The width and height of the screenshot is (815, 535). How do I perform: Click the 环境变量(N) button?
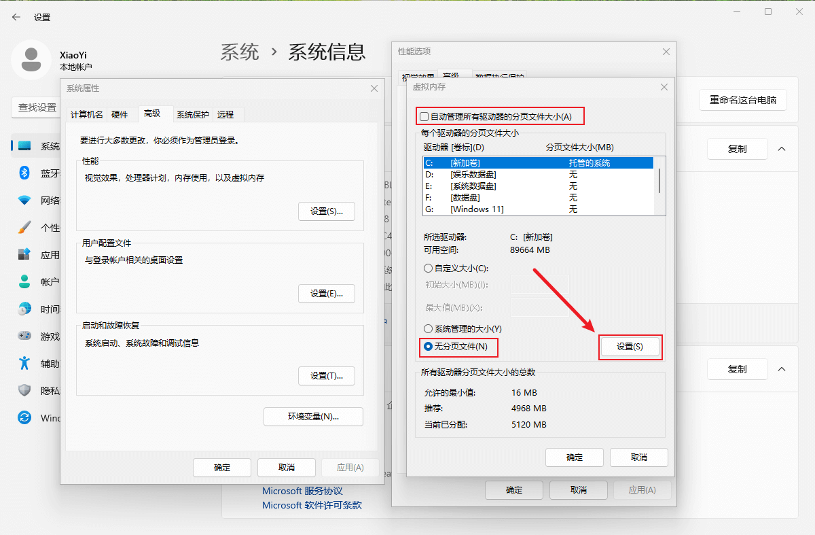click(313, 416)
